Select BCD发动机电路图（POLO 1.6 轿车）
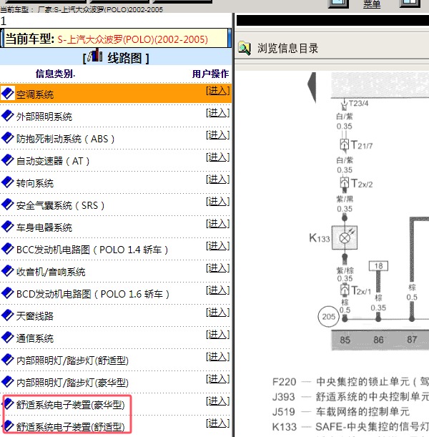 coord(93,294)
